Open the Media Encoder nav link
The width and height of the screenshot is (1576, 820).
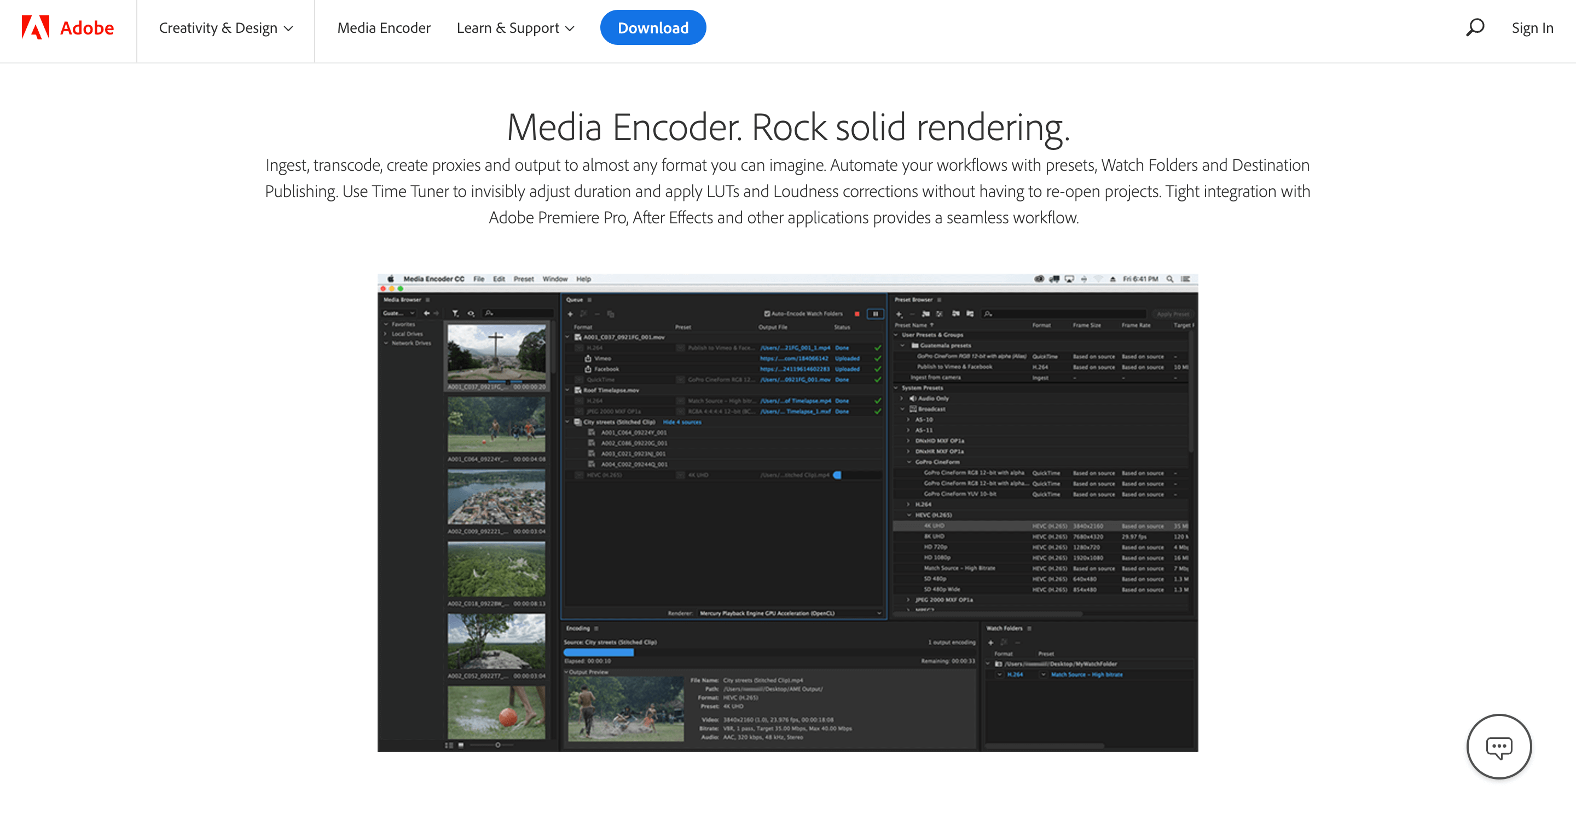(x=384, y=28)
